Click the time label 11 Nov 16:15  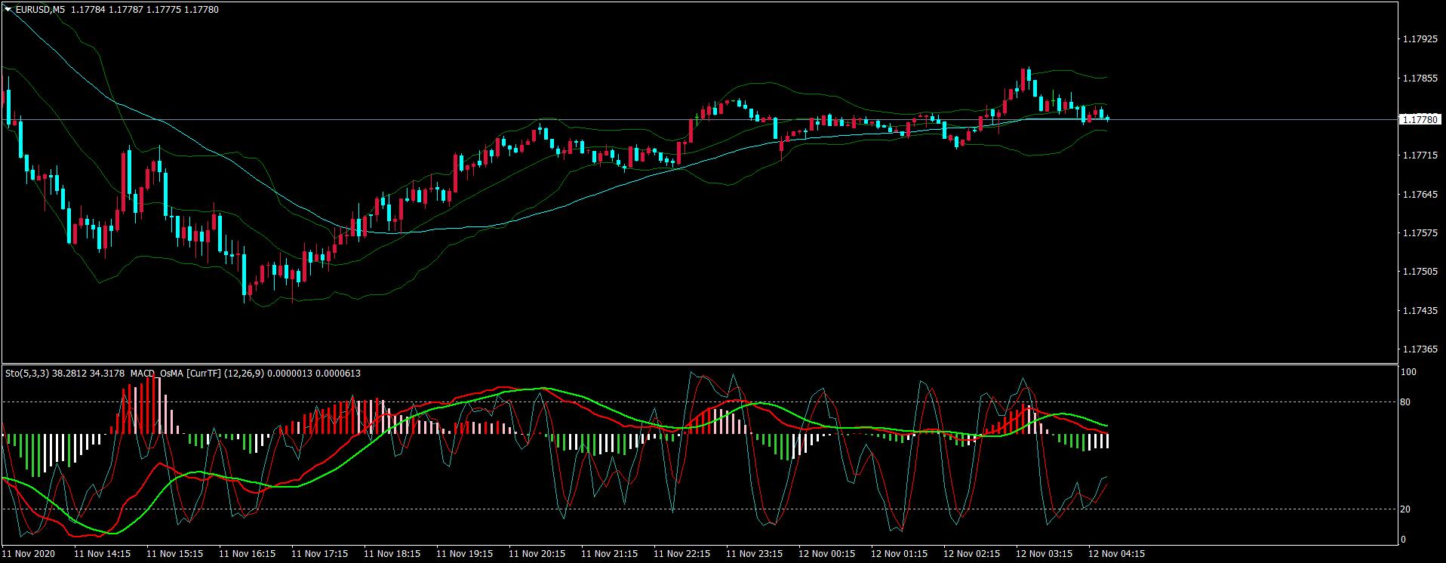[x=247, y=554]
